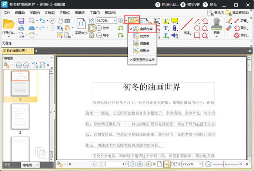Switch to the 书签 bookmarks tab
Image resolution: width=254 pixels, height=171 pixels.
7,165
